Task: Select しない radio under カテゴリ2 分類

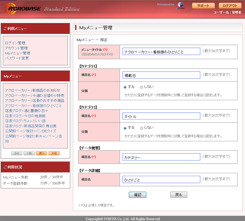Action: [142, 128]
